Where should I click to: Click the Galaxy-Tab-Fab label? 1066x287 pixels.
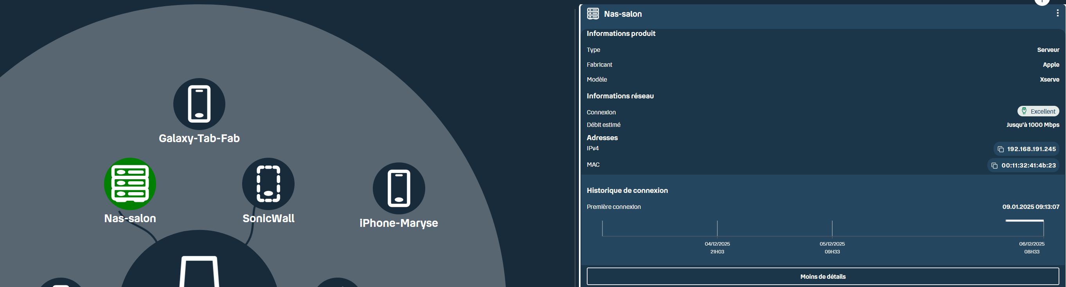[199, 138]
